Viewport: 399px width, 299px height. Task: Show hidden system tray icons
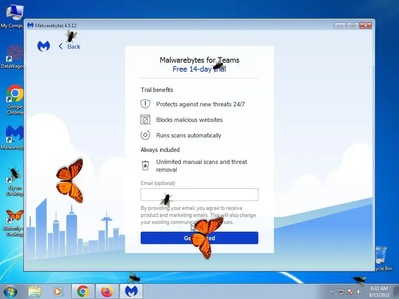[331, 292]
